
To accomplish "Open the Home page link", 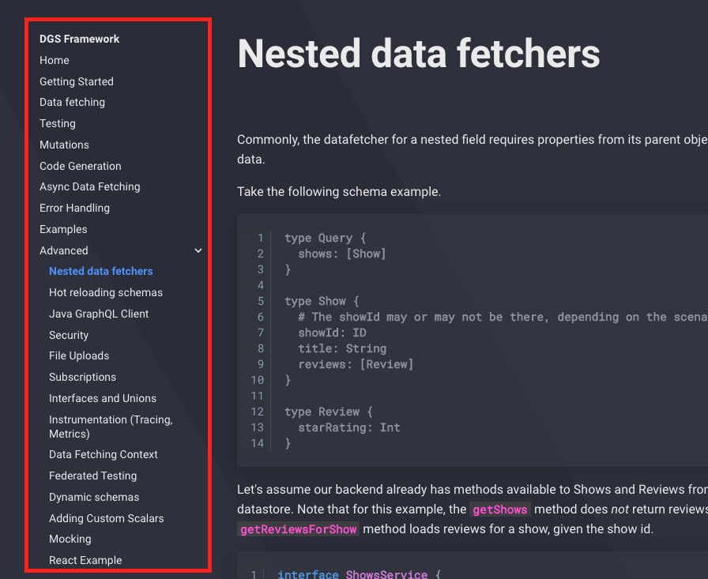I will [55, 60].
